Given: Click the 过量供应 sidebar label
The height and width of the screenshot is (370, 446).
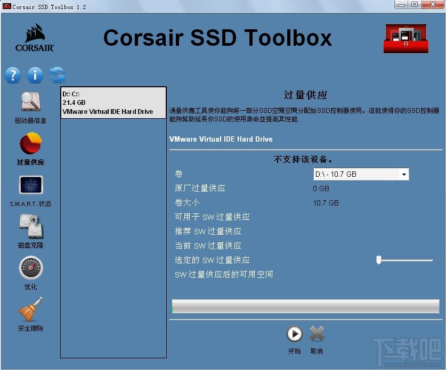Looking at the screenshot, I should [31, 162].
